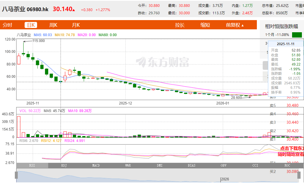Select the RSI indicator tab
Viewport: 304px width, 184px height.
(x=32, y=165)
